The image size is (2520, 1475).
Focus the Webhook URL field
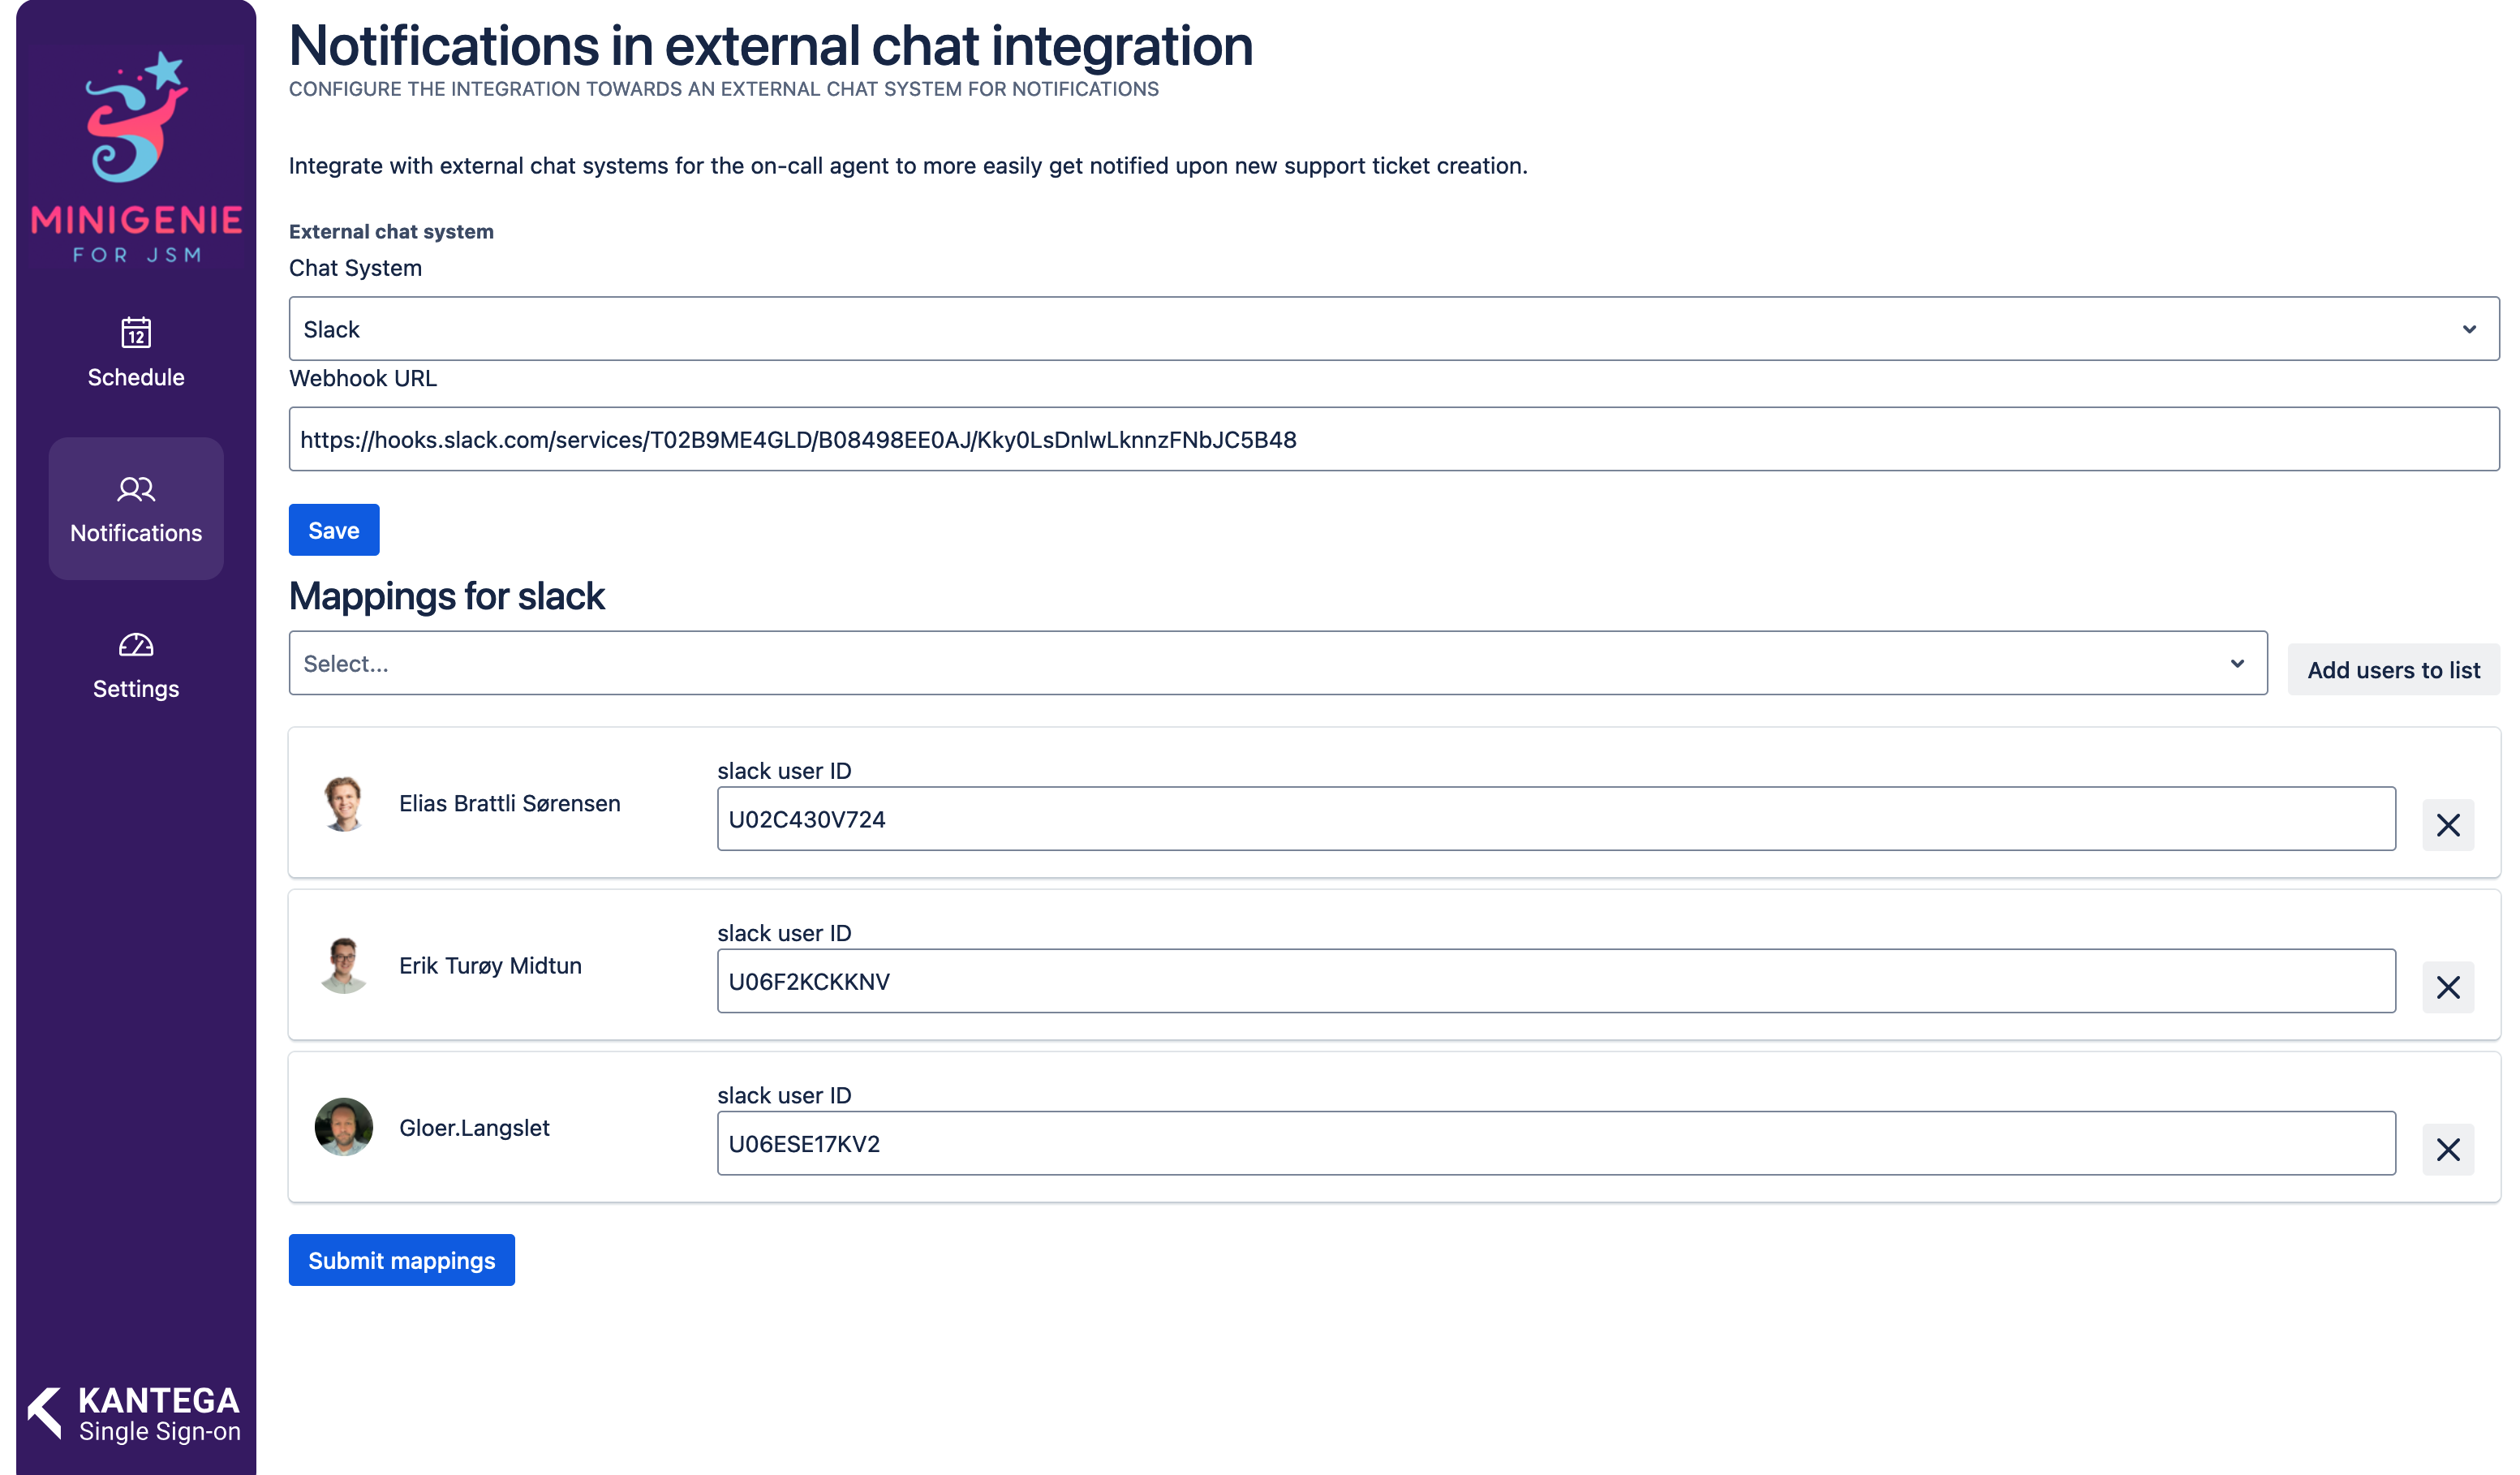[1393, 439]
